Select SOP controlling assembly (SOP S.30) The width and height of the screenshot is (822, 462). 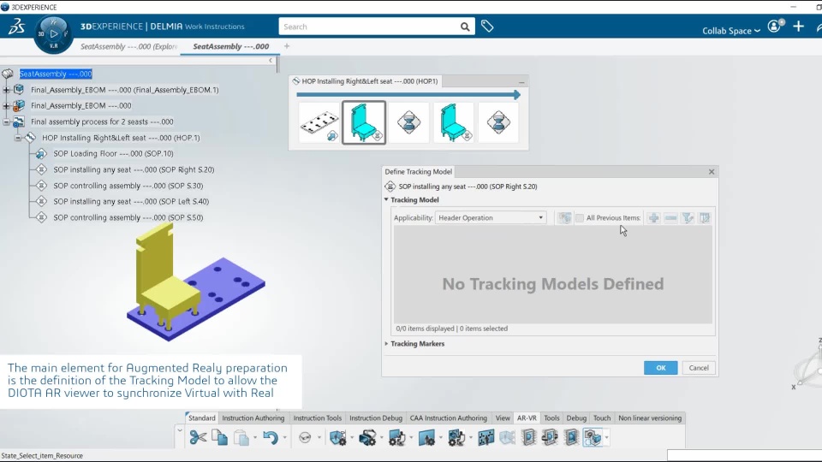[128, 186]
